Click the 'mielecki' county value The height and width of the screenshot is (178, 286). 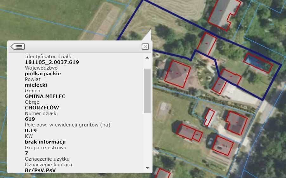tap(36, 85)
